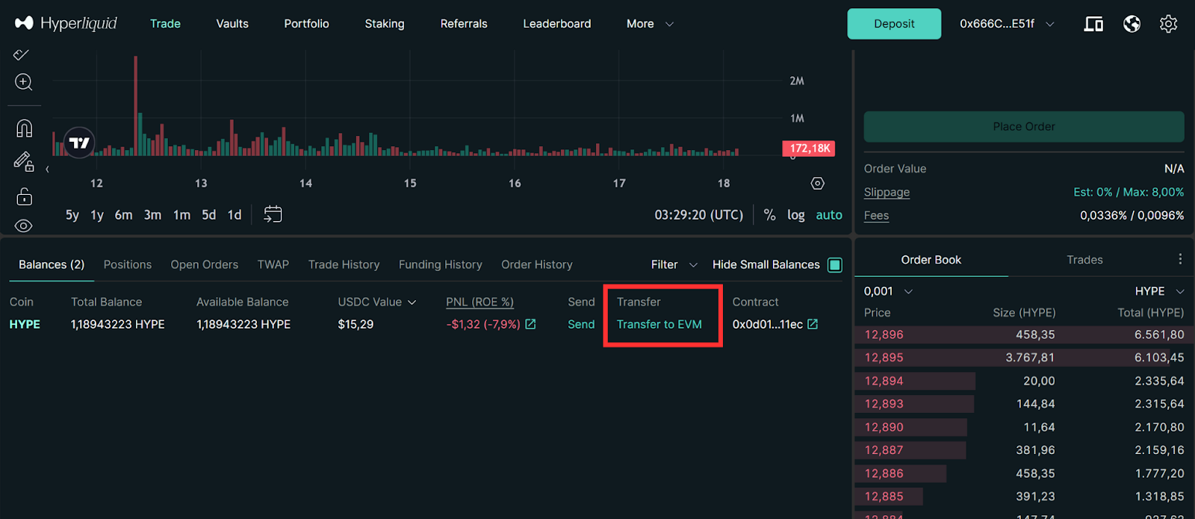Expand the More menu dropdown

tap(650, 24)
